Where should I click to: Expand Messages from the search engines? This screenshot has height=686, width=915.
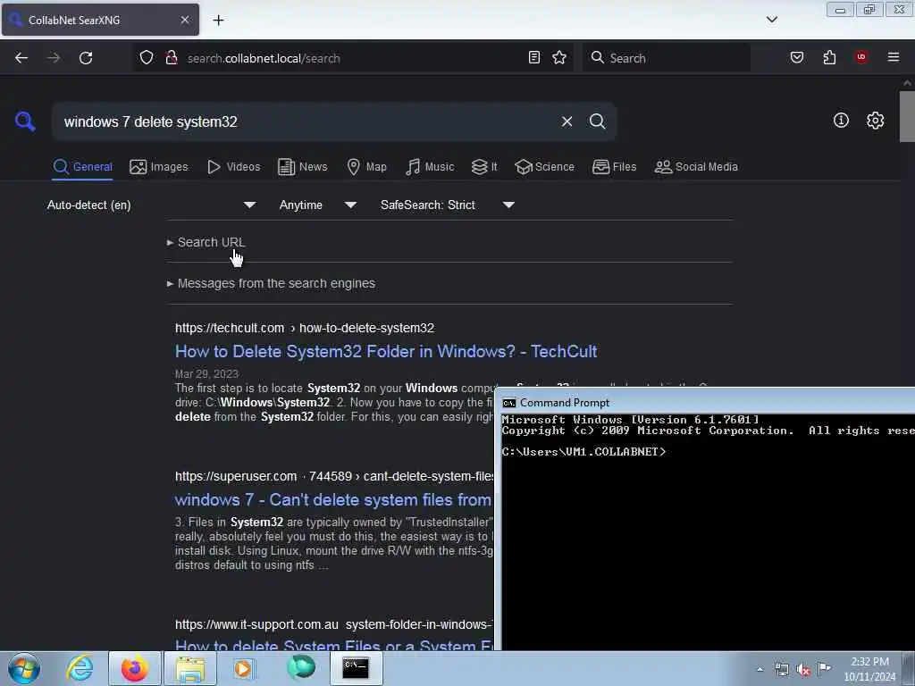point(272,283)
